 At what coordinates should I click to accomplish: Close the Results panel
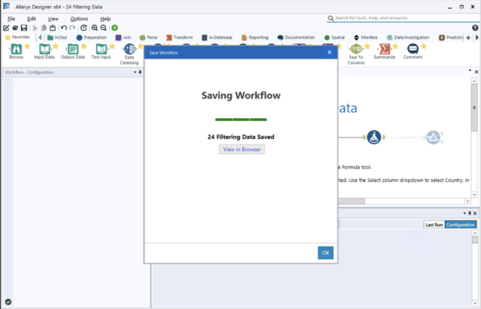tap(475, 213)
